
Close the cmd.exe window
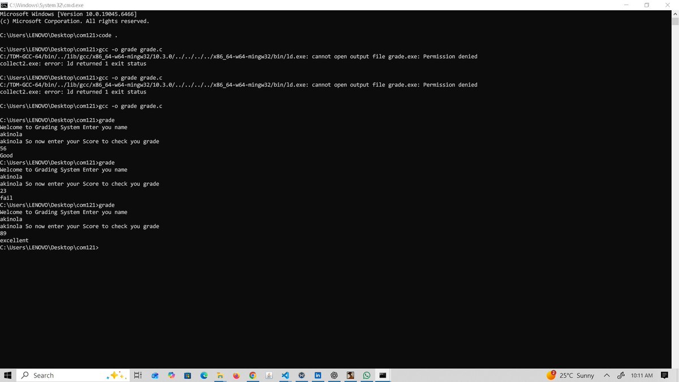tap(668, 5)
